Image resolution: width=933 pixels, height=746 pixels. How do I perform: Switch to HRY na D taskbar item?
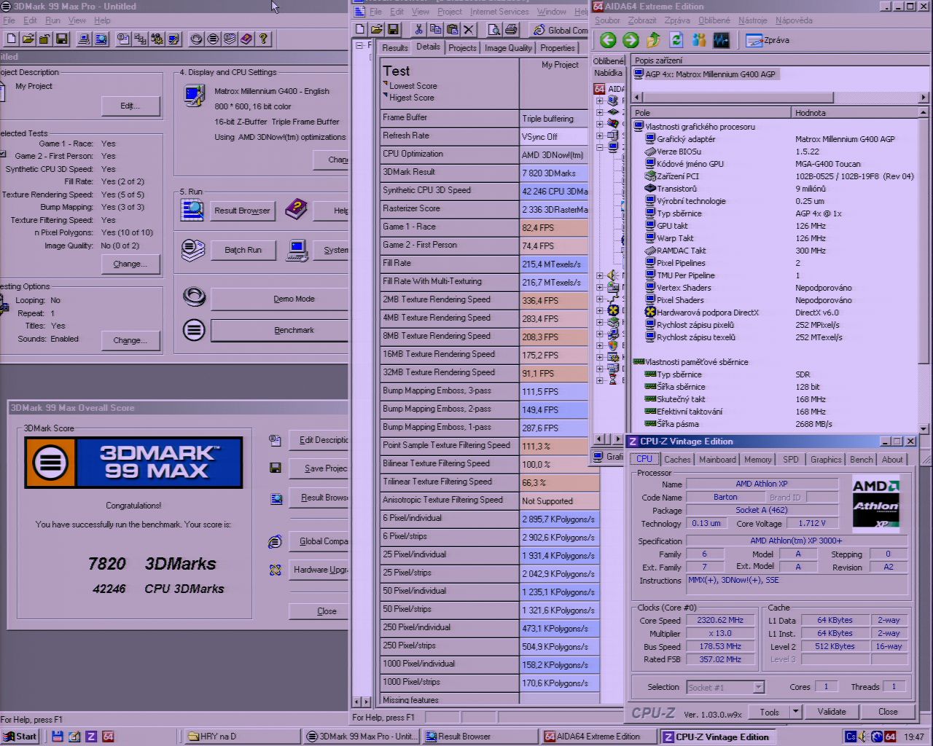click(241, 737)
